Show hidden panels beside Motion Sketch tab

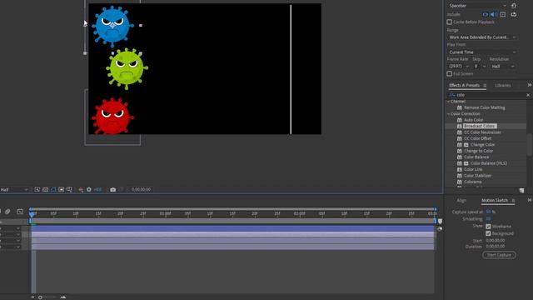pos(530,200)
